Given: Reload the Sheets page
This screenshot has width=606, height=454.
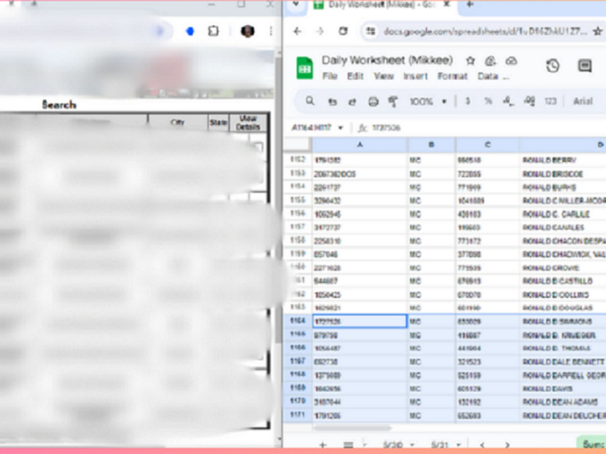Looking at the screenshot, I should (343, 31).
